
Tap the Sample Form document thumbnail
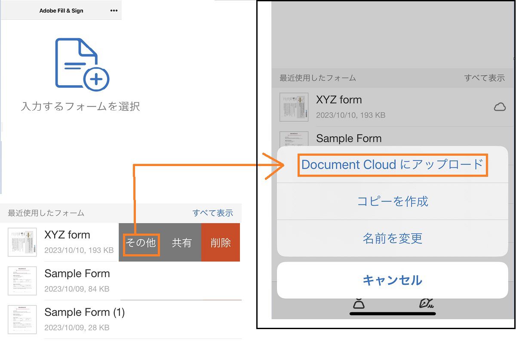click(x=22, y=281)
